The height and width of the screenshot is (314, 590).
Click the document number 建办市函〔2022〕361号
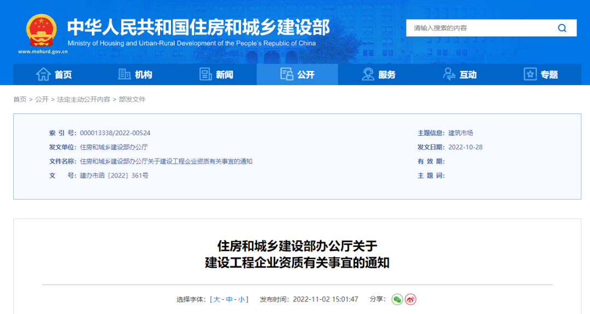click(x=114, y=176)
